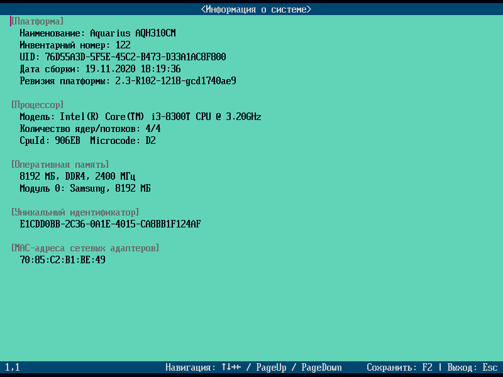Click the [MAC-адреса сетевых адаптеров] header
The height and width of the screenshot is (377, 503).
(x=85, y=248)
